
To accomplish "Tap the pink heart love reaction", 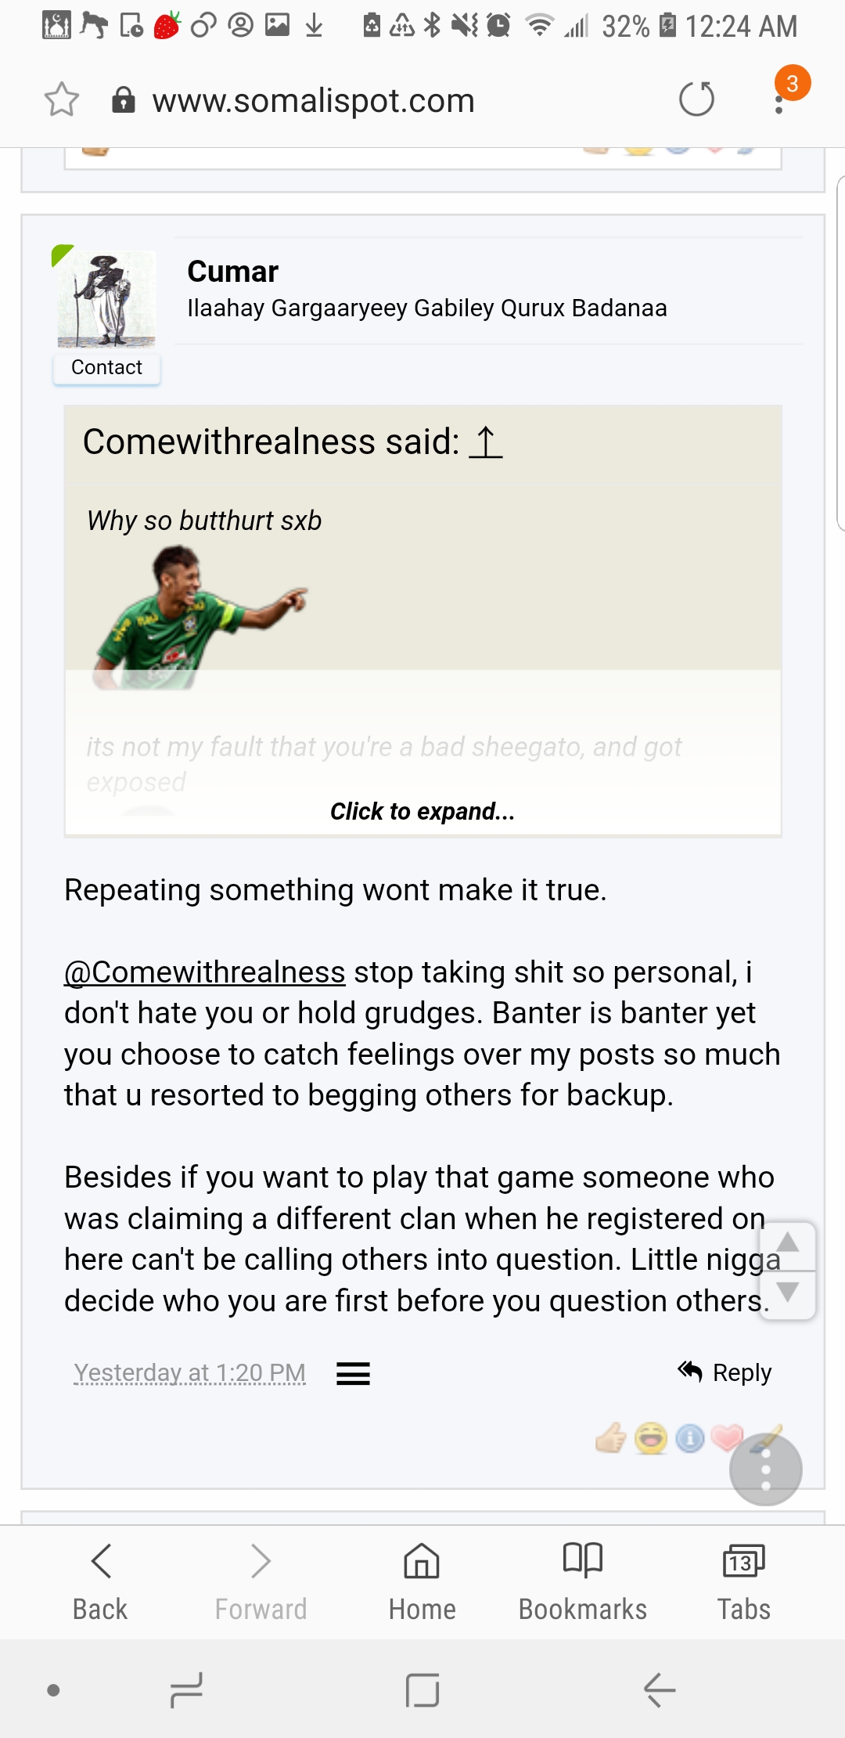I will pyautogui.click(x=726, y=1437).
